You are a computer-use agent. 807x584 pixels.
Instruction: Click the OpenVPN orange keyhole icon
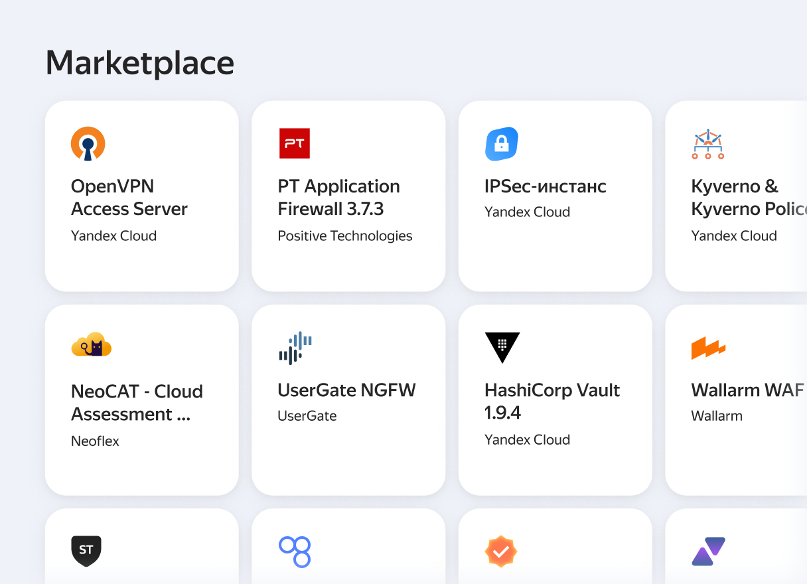tap(88, 144)
